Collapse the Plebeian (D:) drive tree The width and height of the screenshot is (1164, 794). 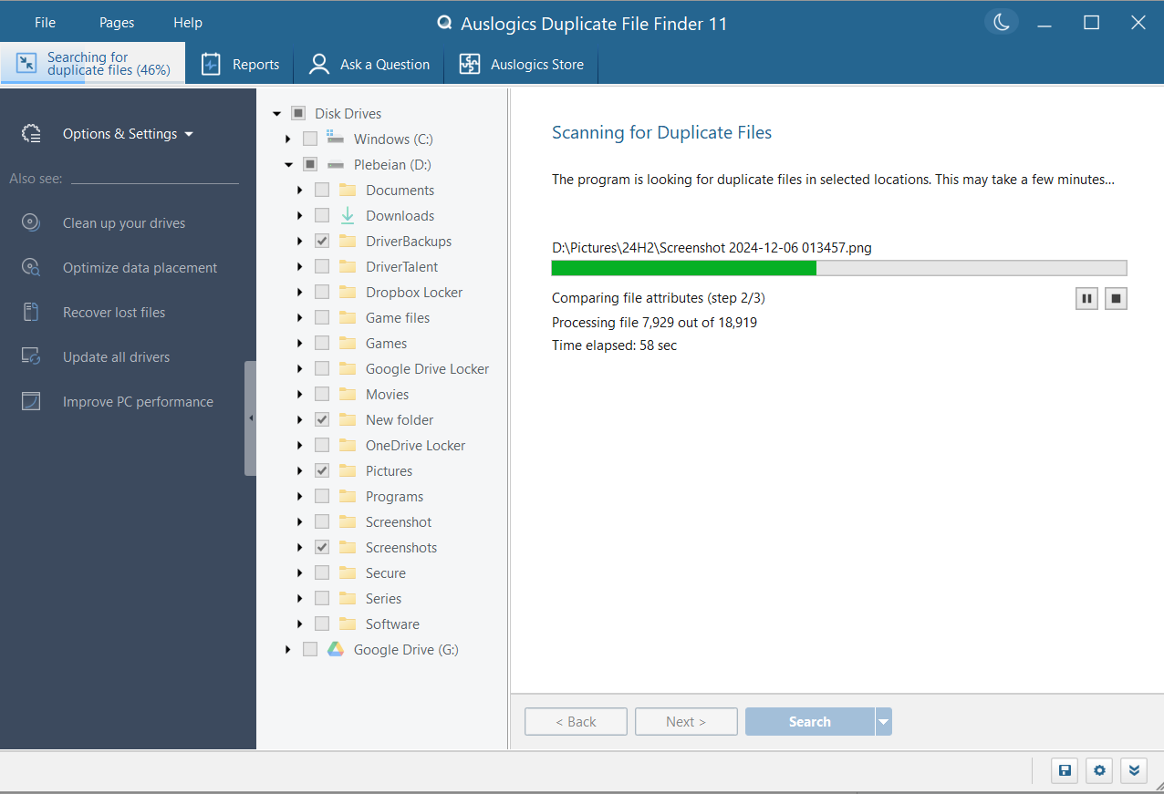288,165
